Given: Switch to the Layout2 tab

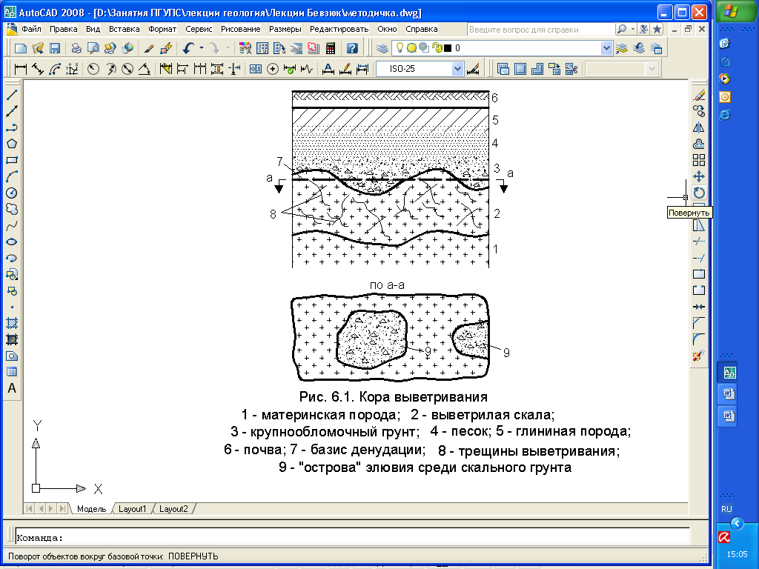Looking at the screenshot, I should click(173, 509).
